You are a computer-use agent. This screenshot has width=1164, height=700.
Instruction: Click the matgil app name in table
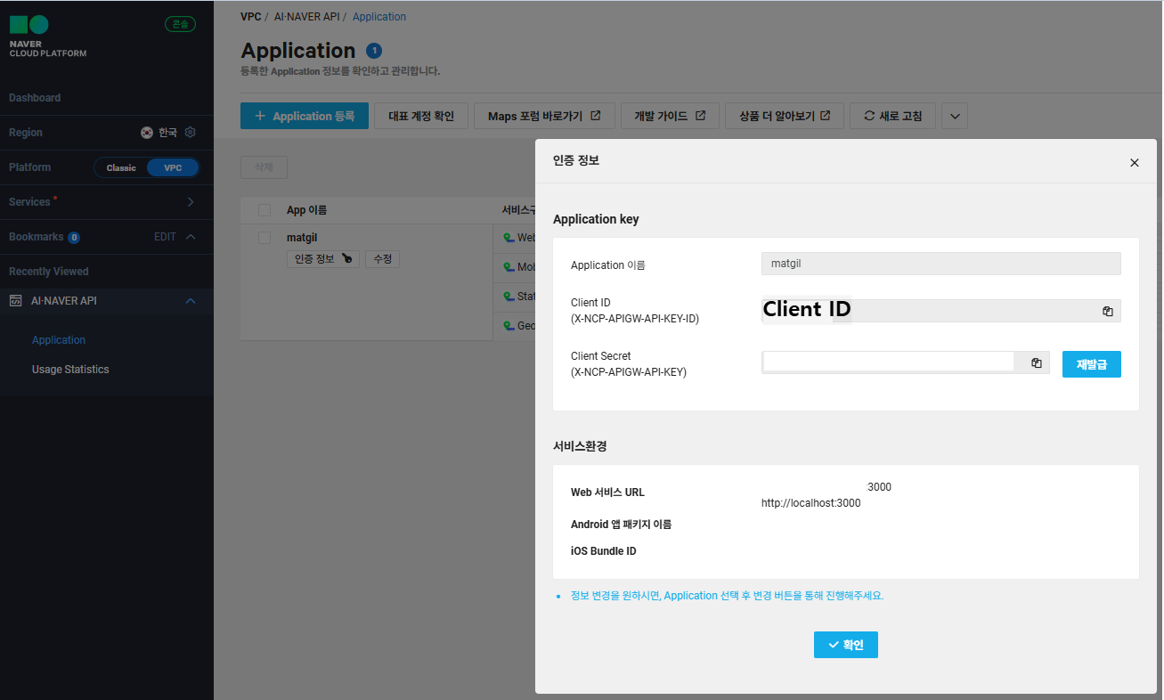302,238
